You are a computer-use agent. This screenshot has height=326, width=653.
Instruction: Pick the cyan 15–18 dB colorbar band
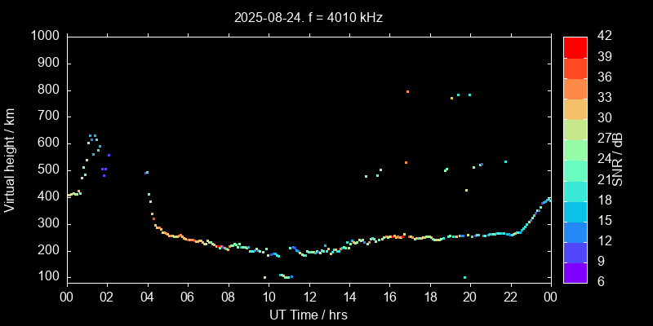(x=575, y=210)
